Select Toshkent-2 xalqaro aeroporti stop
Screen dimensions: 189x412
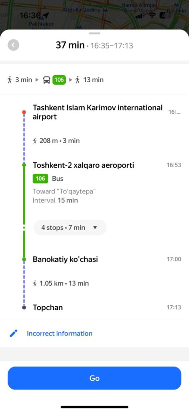point(83,165)
